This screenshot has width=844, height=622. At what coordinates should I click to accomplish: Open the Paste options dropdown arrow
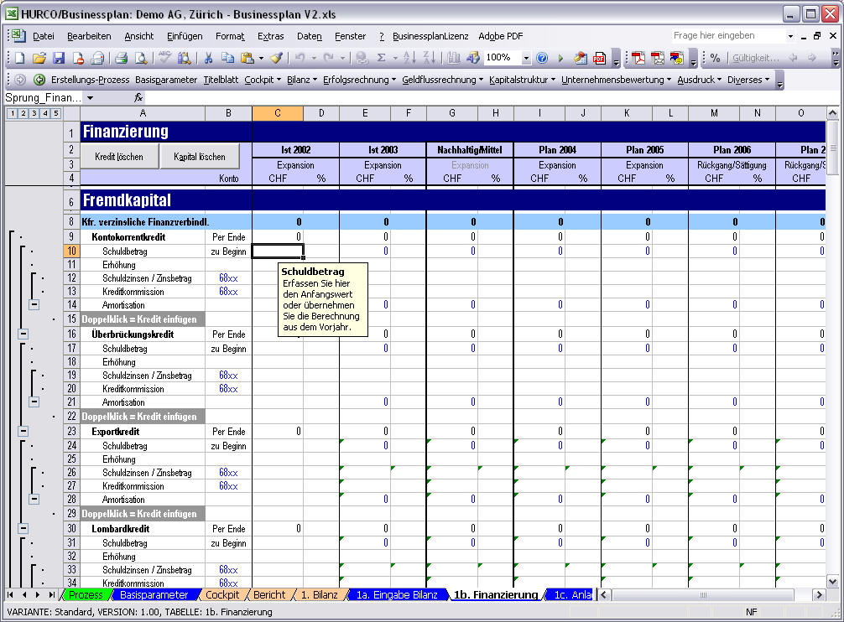click(261, 58)
